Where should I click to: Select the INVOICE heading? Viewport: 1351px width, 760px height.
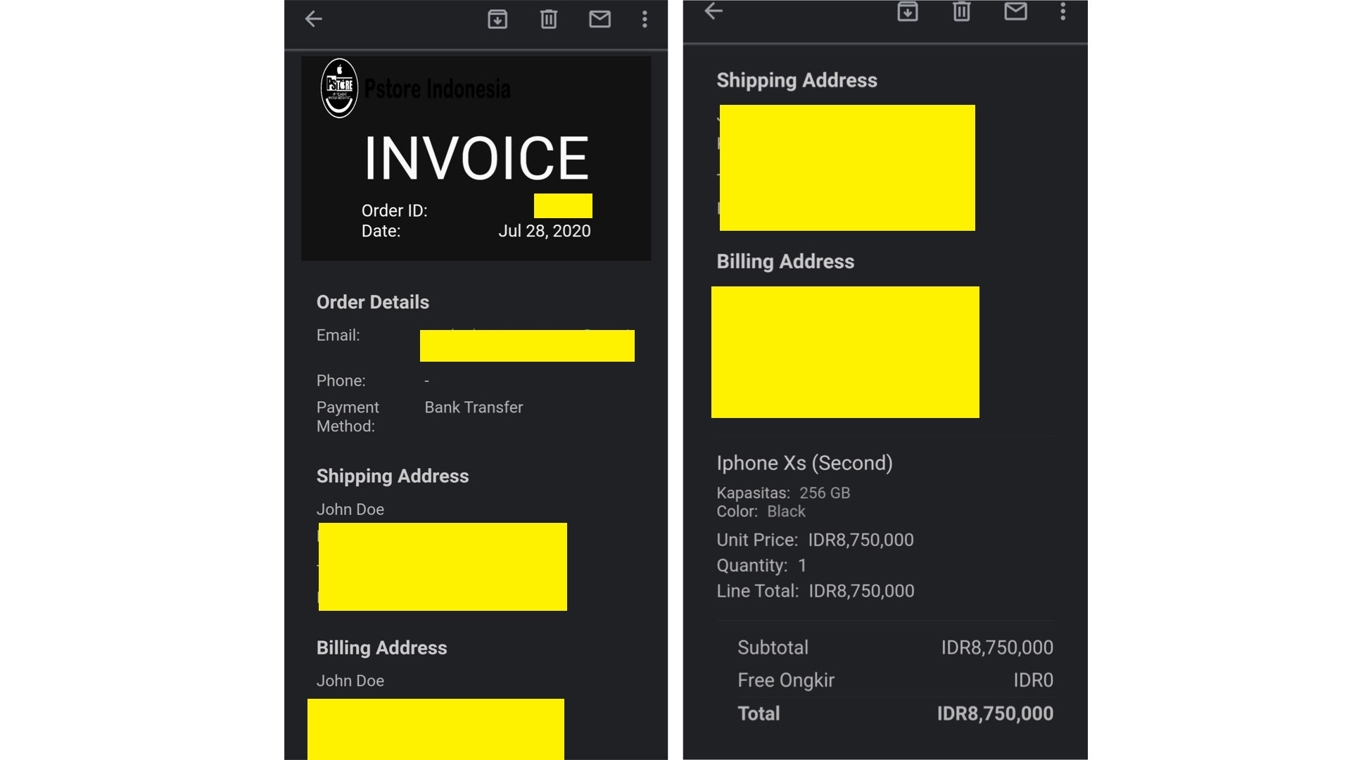pos(476,158)
